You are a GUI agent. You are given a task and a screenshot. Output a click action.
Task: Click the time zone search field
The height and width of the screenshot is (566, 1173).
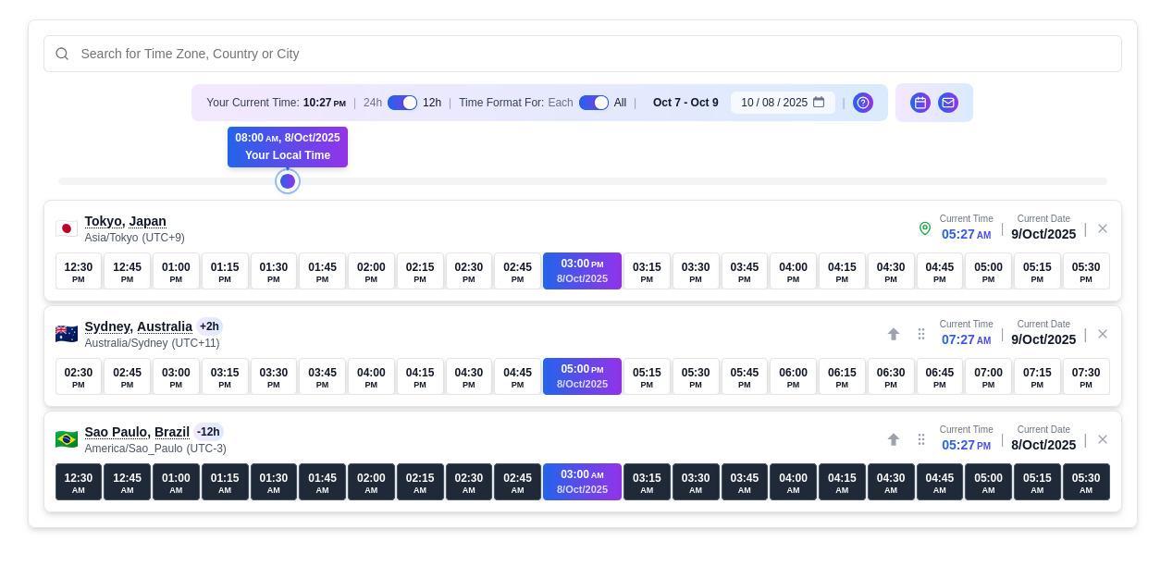[x=583, y=54]
